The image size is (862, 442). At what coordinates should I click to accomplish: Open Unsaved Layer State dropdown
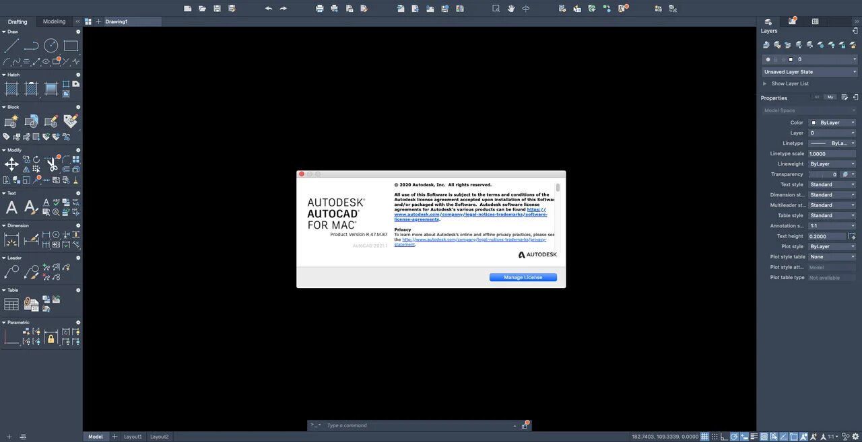[x=809, y=71]
